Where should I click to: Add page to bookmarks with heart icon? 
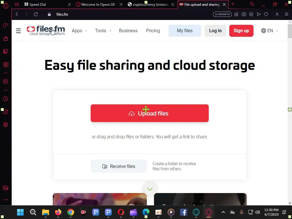(x=266, y=14)
